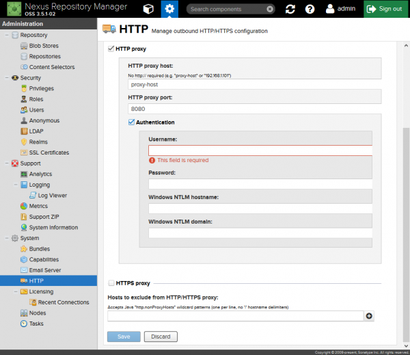The image size is (410, 355).
Task: Collapse the System tree node
Action: tap(7, 238)
